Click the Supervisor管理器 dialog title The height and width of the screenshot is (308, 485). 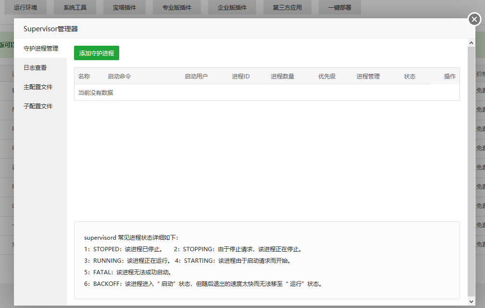pyautogui.click(x=51, y=29)
